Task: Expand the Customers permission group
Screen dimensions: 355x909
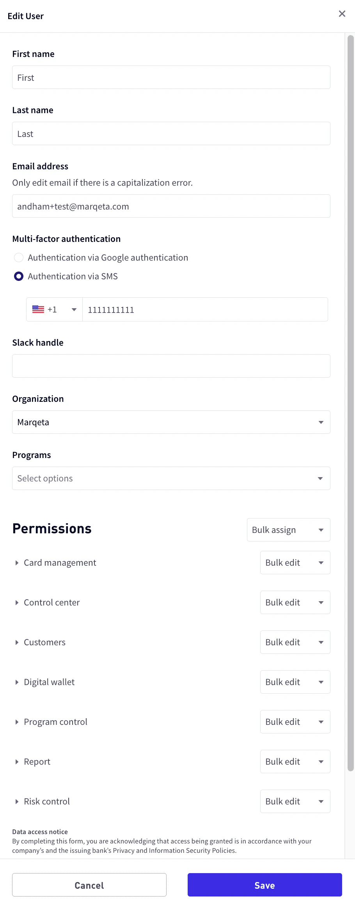Action: pyautogui.click(x=17, y=642)
